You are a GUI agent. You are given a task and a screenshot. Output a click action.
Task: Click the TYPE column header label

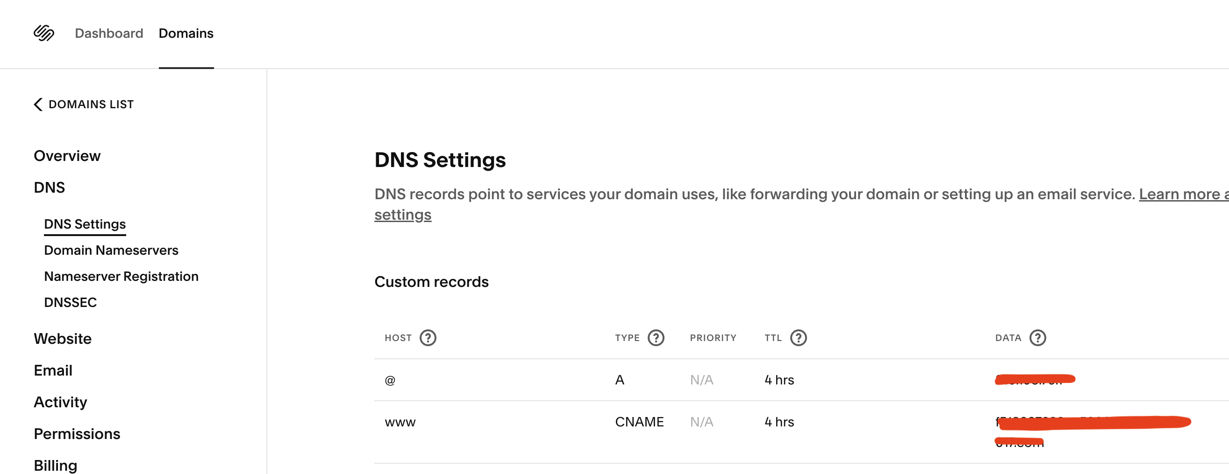click(627, 338)
